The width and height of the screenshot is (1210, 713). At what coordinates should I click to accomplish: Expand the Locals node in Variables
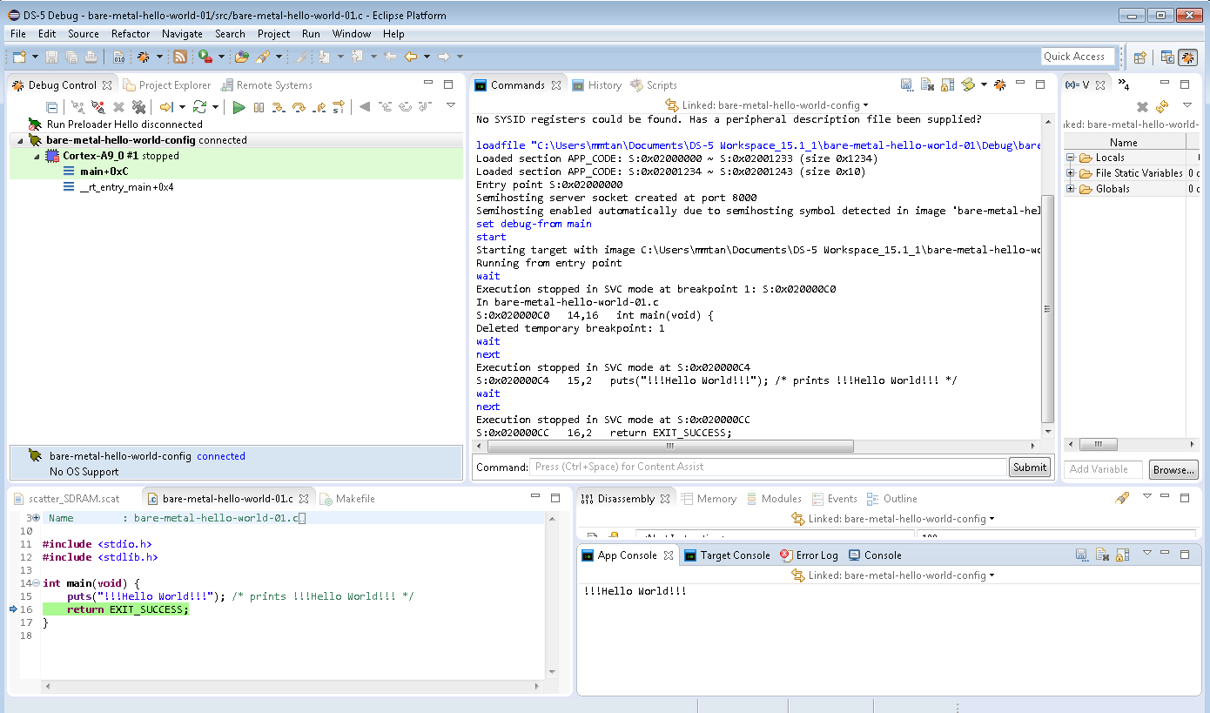[x=1071, y=158]
